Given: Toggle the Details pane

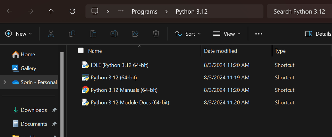Looking at the screenshot, I should [318, 34].
